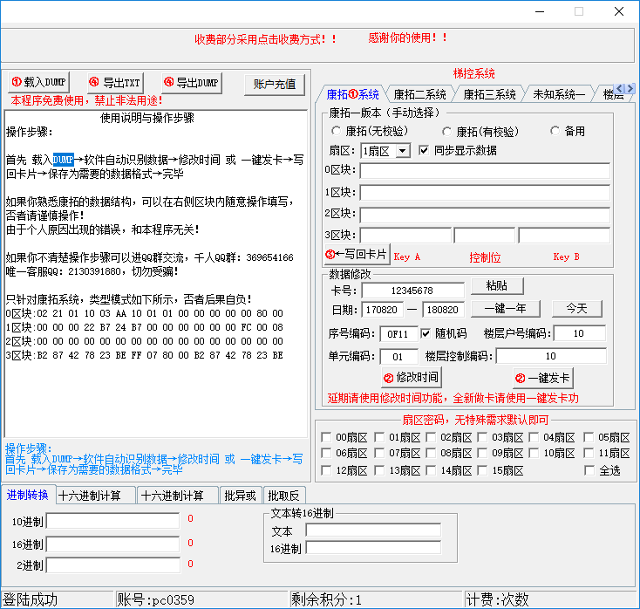Click the 2进制 input field
This screenshot has width=640, height=609.
(113, 565)
